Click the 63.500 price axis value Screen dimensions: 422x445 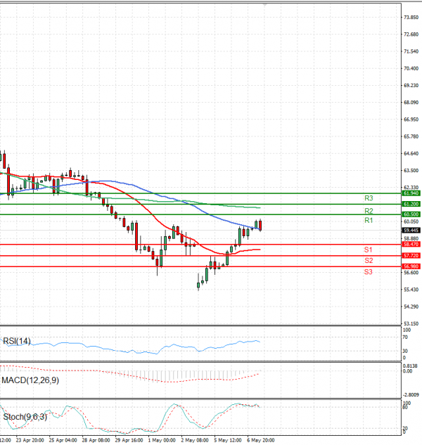(411, 171)
